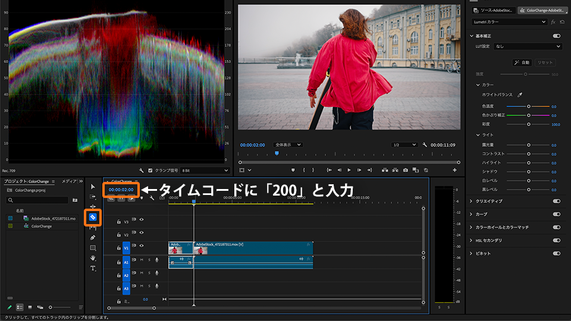This screenshot has height=321, width=571.
Task: Click Add Marker in the Program Monitor
Action: (x=293, y=170)
